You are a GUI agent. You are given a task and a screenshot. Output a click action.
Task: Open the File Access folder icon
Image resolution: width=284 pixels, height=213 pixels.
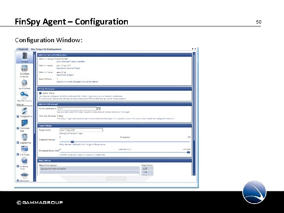24,149
